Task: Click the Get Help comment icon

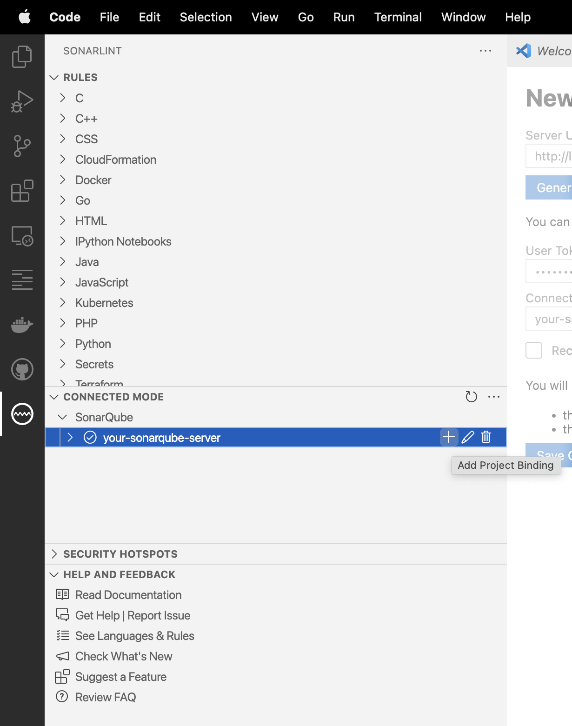Action: (x=62, y=615)
